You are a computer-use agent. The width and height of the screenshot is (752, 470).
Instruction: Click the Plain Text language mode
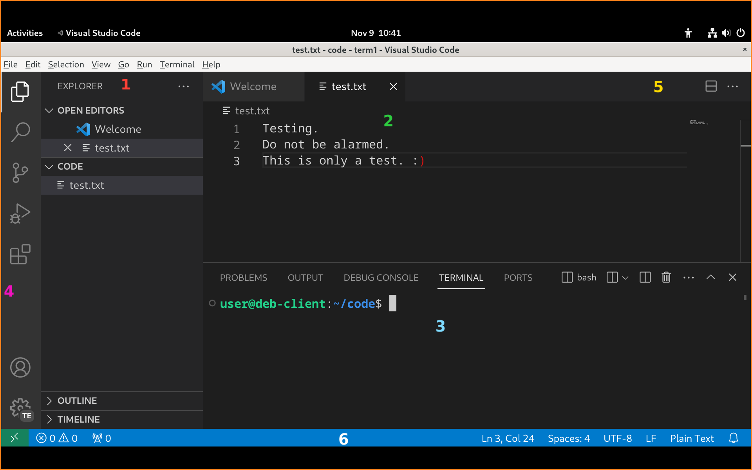pos(692,438)
